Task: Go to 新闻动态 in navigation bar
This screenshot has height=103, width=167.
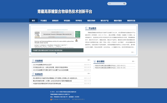Action: pyautogui.click(x=55, y=20)
